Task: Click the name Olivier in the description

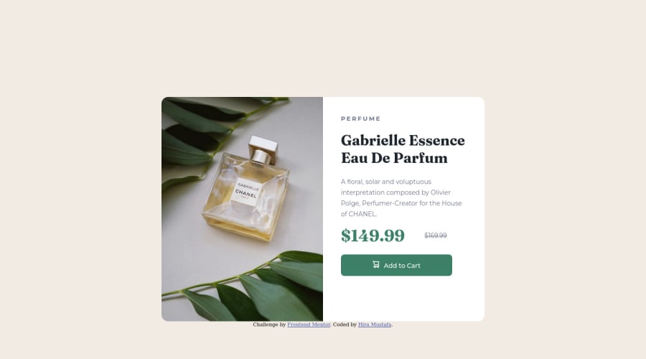Action: click(x=441, y=192)
